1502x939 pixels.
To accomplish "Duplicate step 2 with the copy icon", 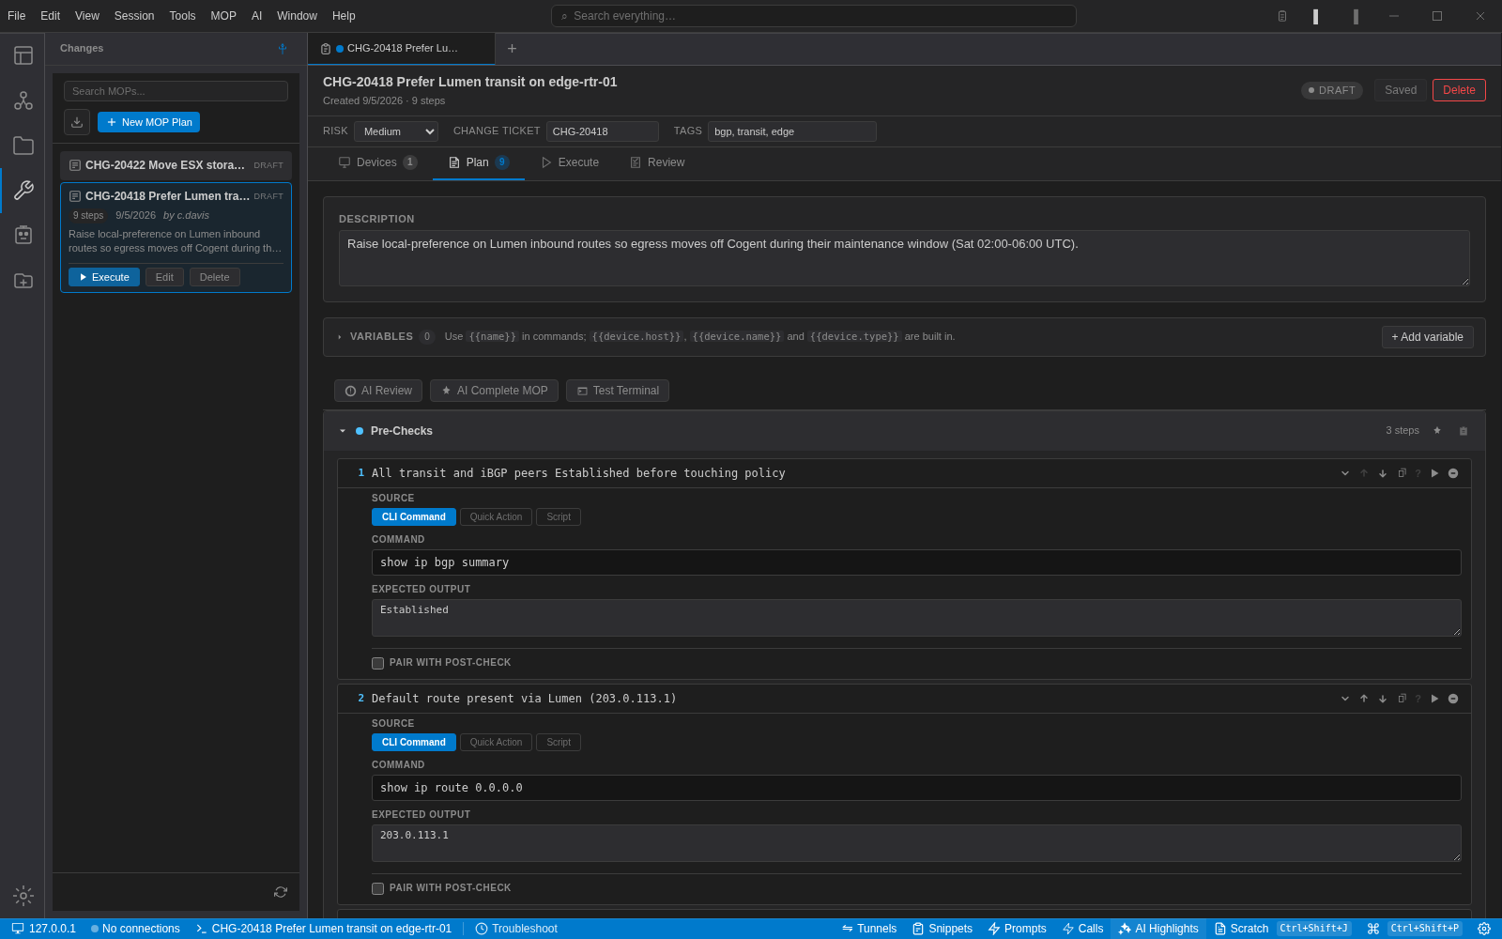I will coord(1402,699).
